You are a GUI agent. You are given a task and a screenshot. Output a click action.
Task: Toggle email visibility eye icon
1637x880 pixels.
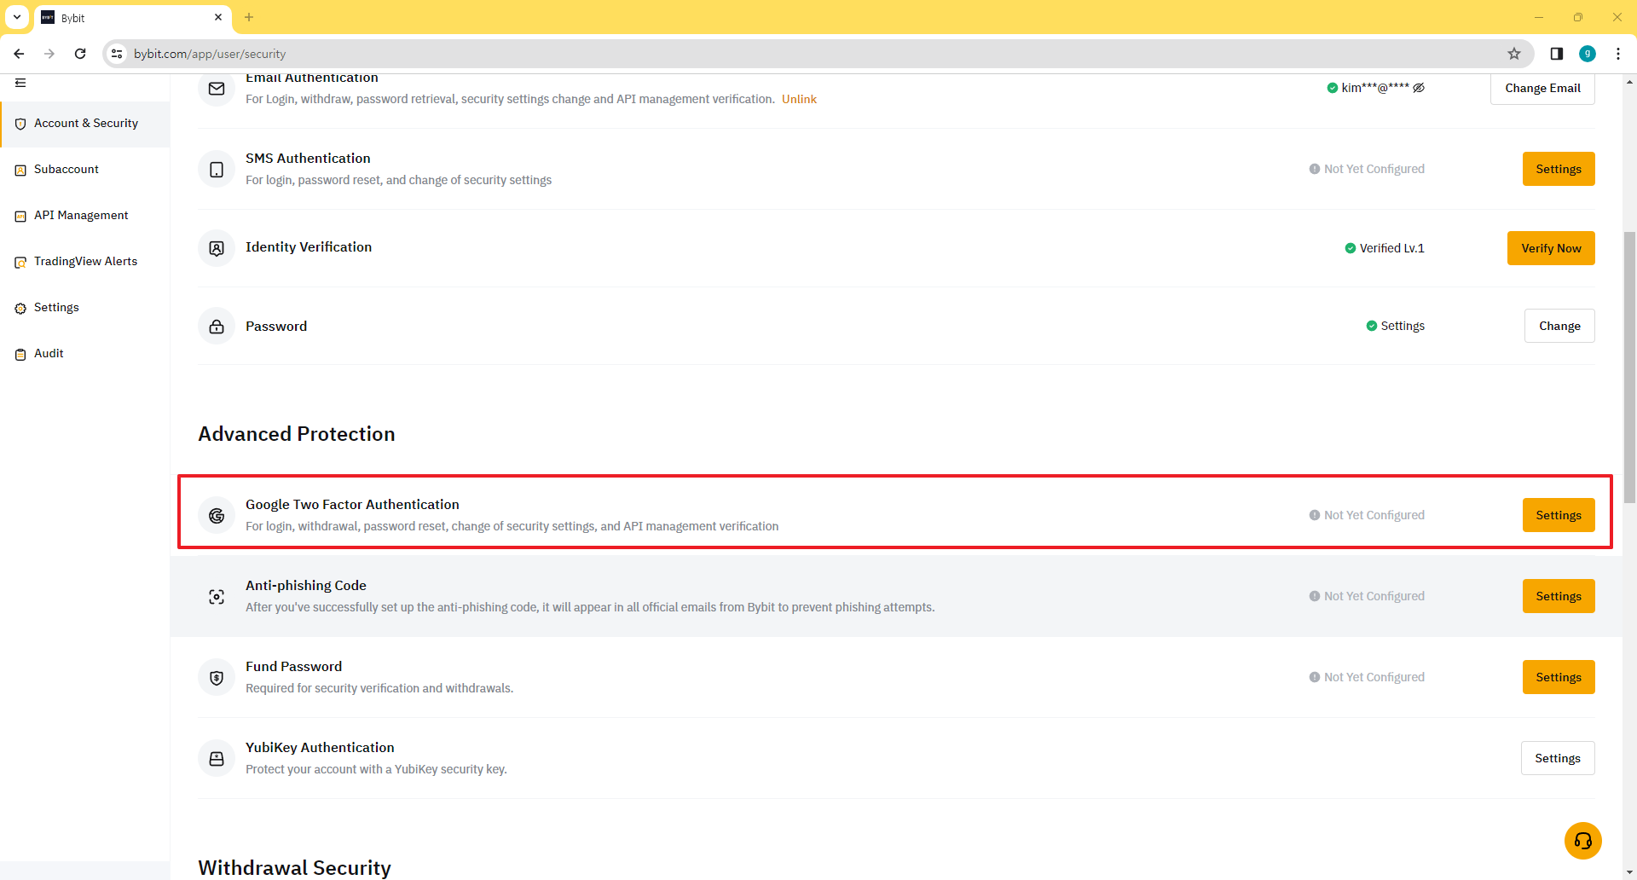[1419, 88]
